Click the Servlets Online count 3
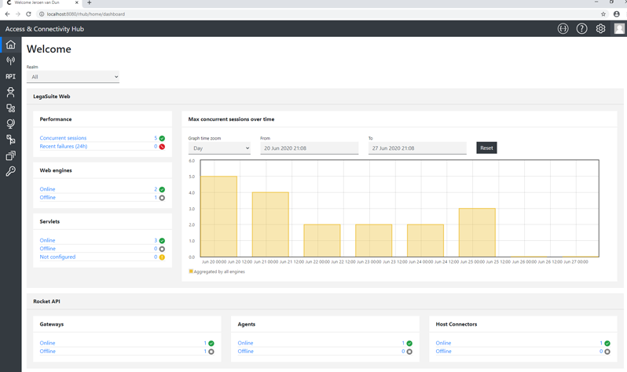The height and width of the screenshot is (372, 627). pos(156,240)
